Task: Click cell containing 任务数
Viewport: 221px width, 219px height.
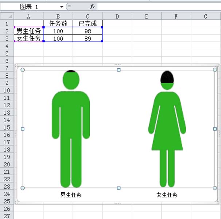Action: 58,23
